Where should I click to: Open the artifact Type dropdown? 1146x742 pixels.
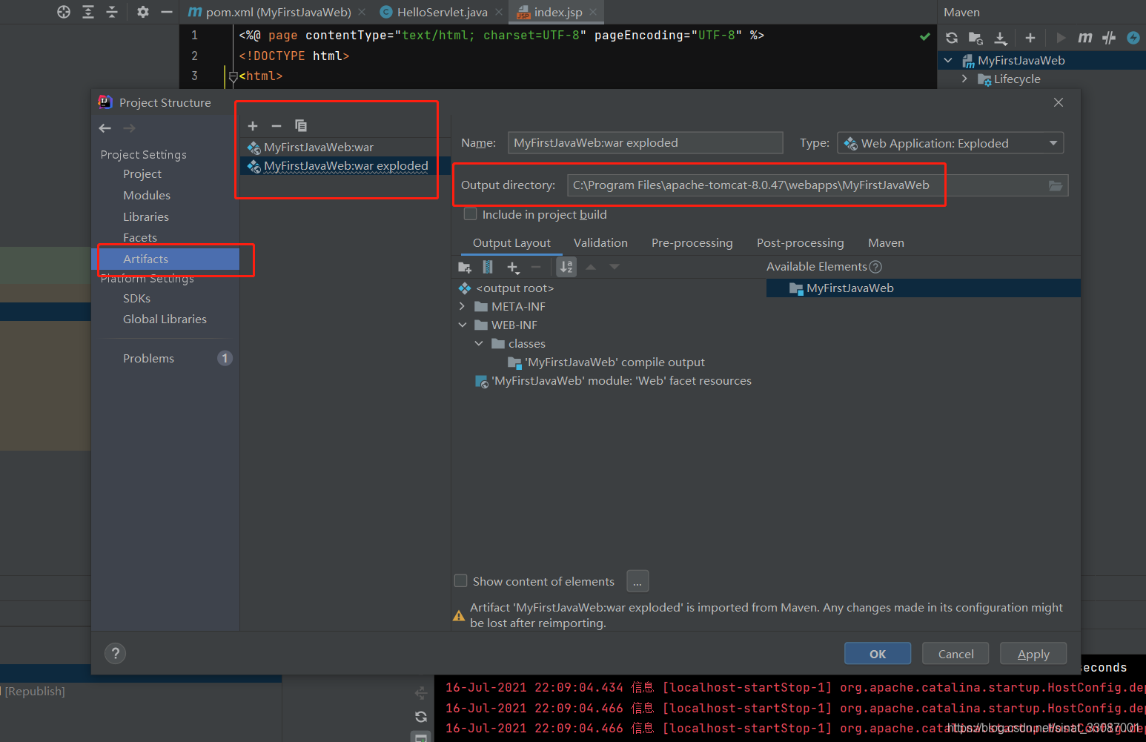950,143
